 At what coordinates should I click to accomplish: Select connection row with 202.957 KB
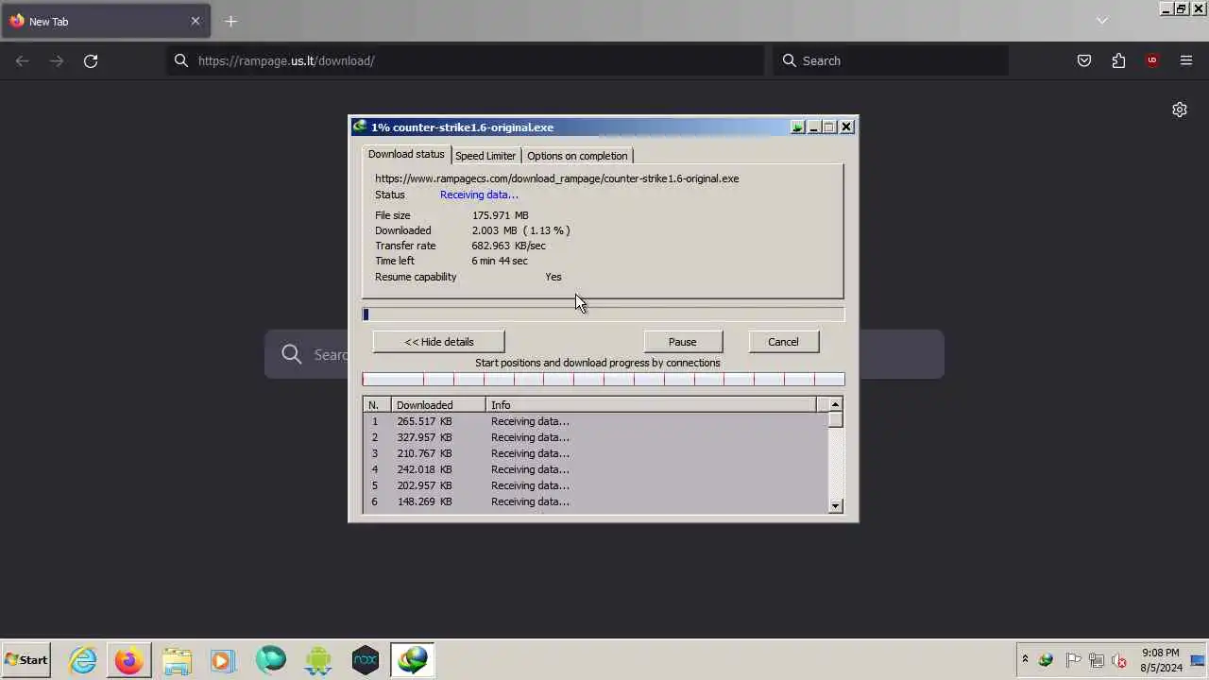596,485
